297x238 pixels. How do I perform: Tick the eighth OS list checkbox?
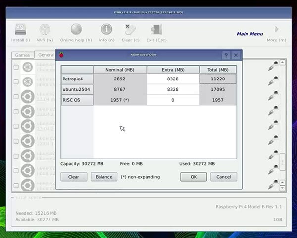(16, 171)
